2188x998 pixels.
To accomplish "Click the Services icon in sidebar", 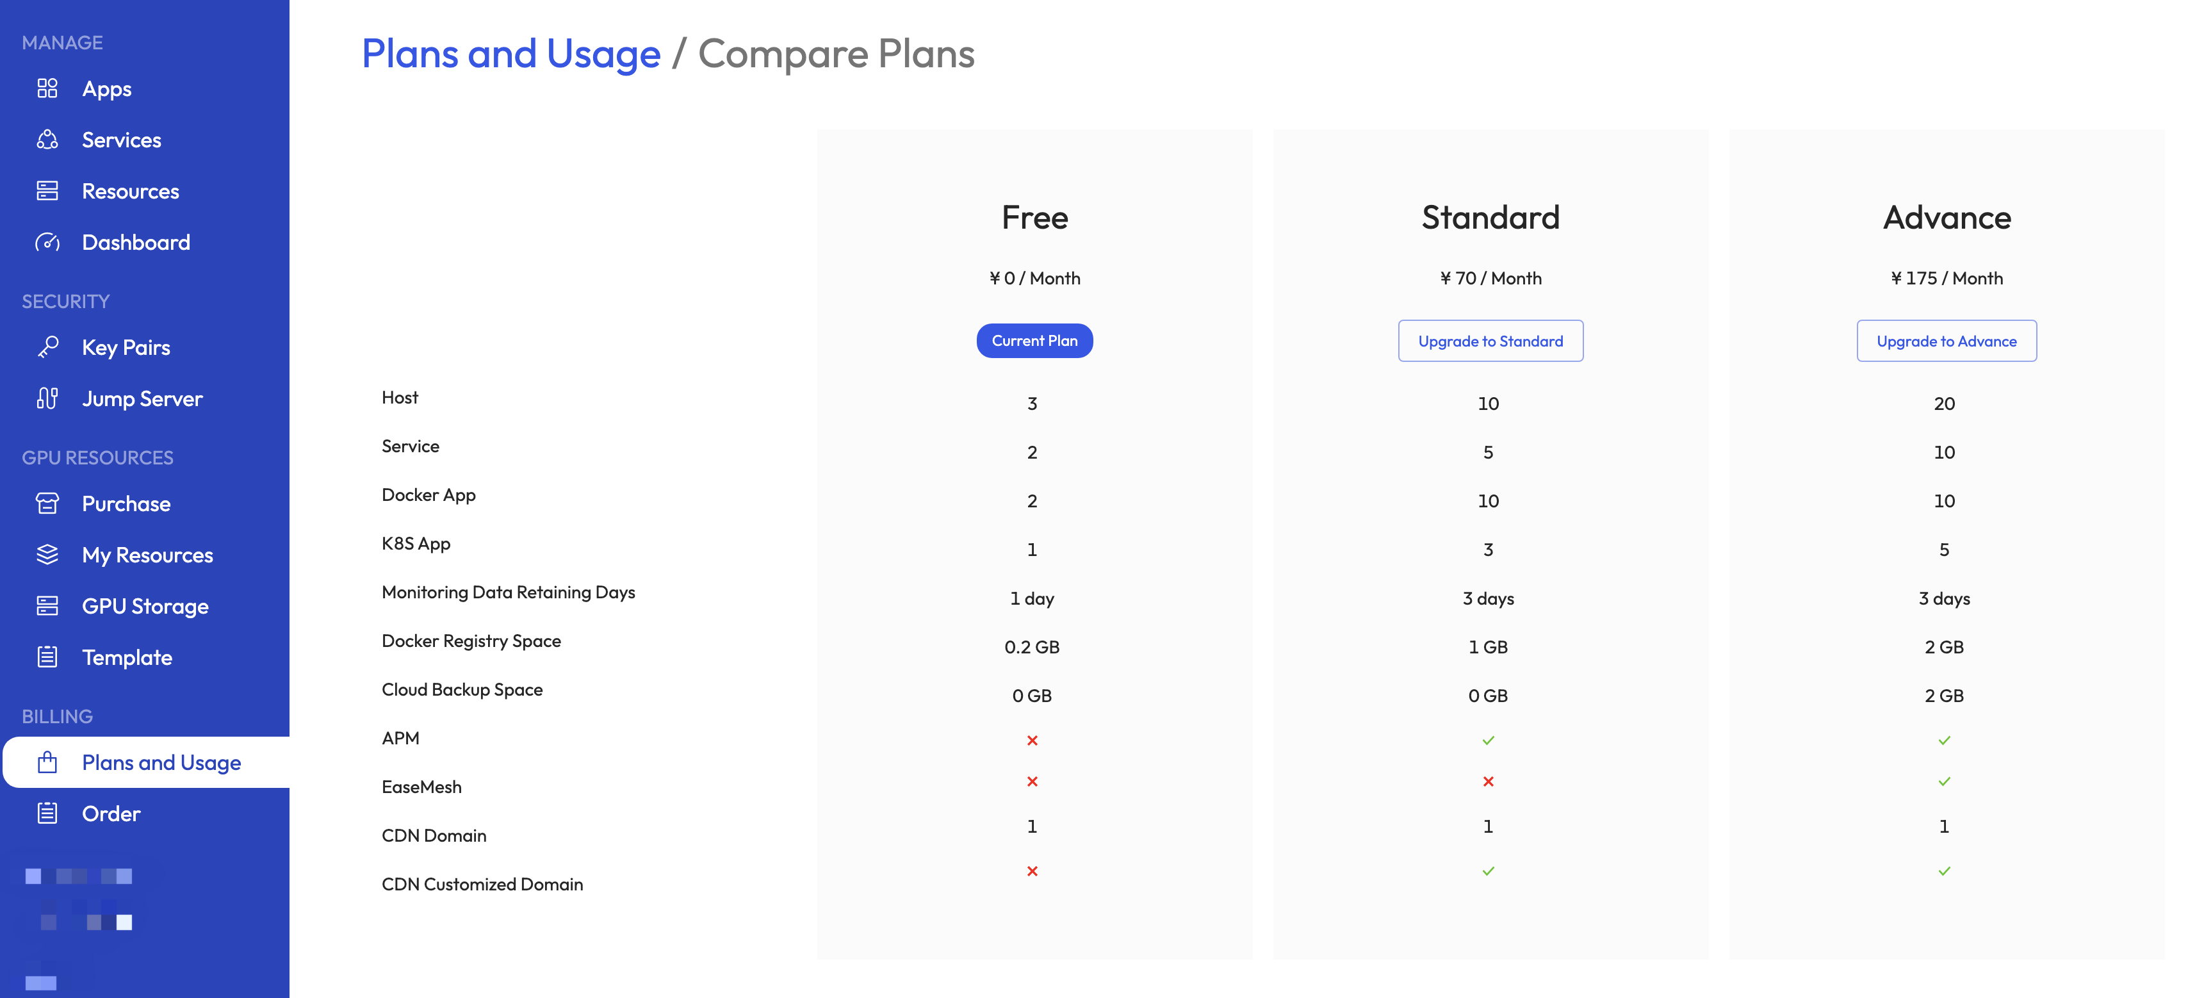I will pos(47,140).
